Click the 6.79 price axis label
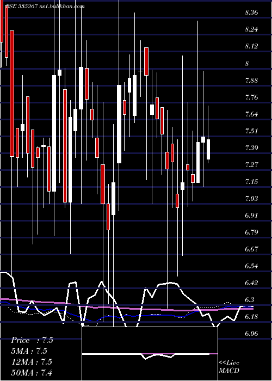Viewport: 272px width, 381px height. (x=251, y=232)
